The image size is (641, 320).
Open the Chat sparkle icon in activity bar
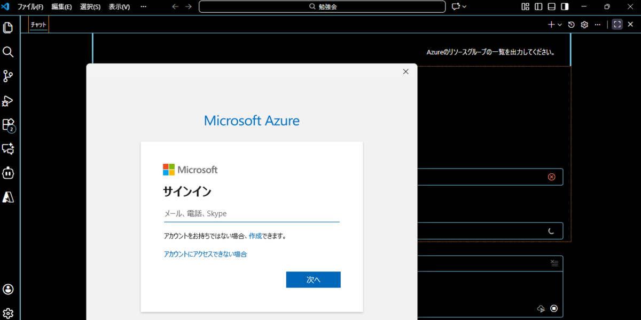(x=8, y=149)
